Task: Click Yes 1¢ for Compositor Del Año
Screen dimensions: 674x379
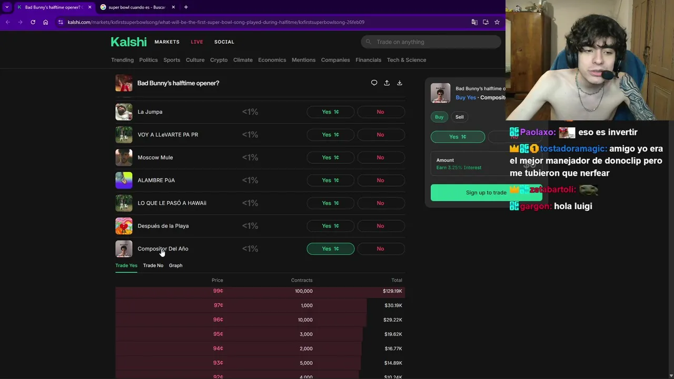Action: pyautogui.click(x=331, y=248)
